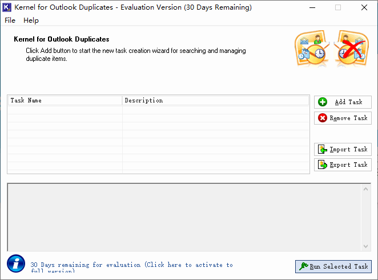The height and width of the screenshot is (280, 378).
Task: Click the Description column header
Action: tap(215, 100)
